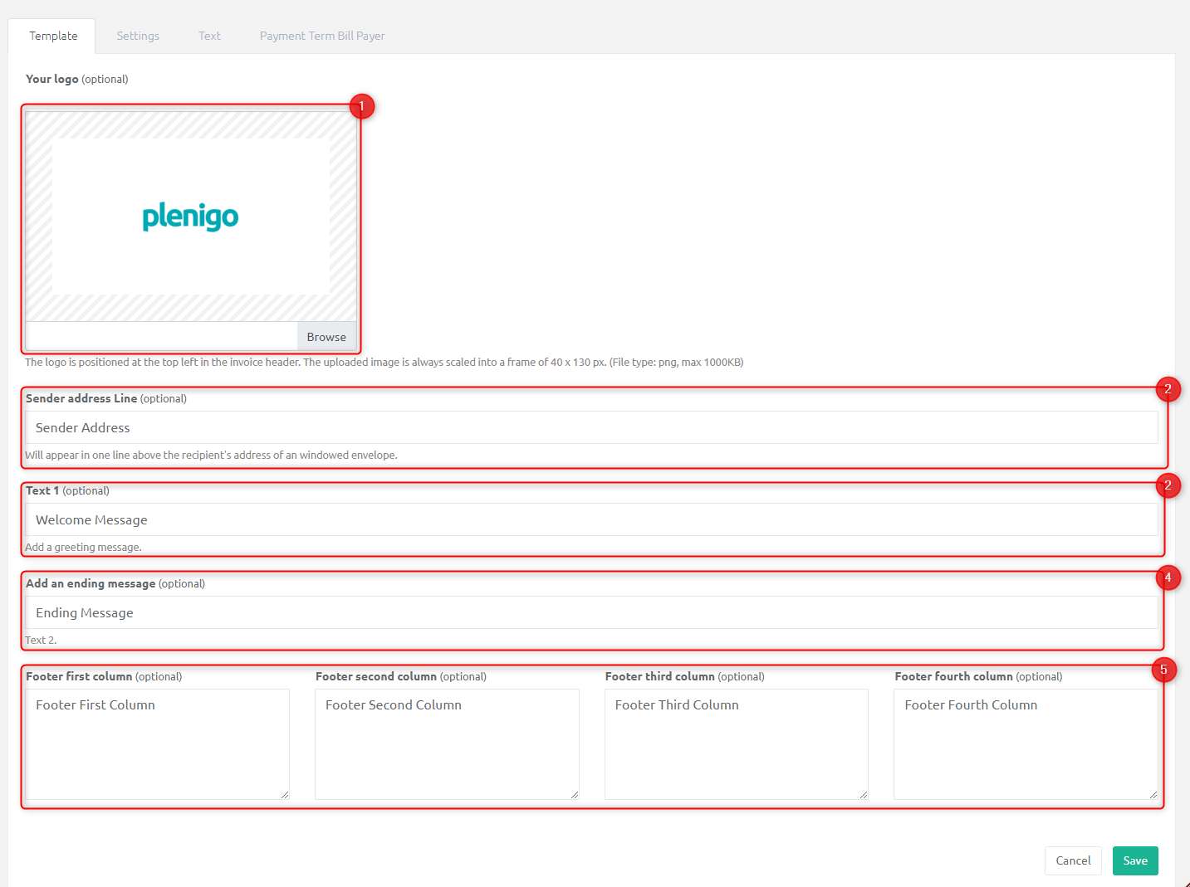Click the Footer Third Column textarea
The image size is (1190, 887).
[737, 744]
